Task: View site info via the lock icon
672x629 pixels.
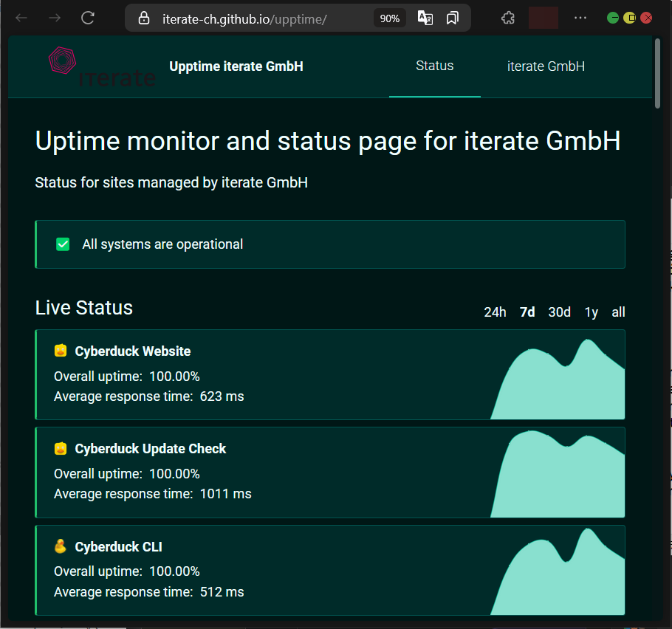Action: click(x=144, y=18)
